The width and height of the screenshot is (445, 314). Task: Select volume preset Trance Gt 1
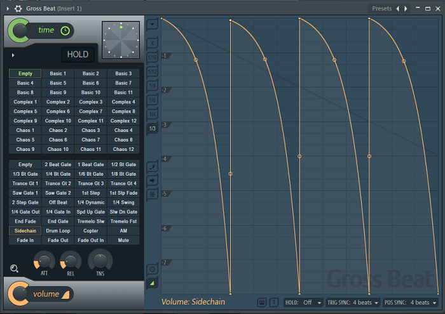tap(25, 183)
